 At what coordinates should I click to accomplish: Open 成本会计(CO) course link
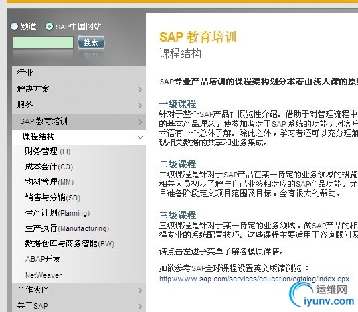pyautogui.click(x=49, y=167)
